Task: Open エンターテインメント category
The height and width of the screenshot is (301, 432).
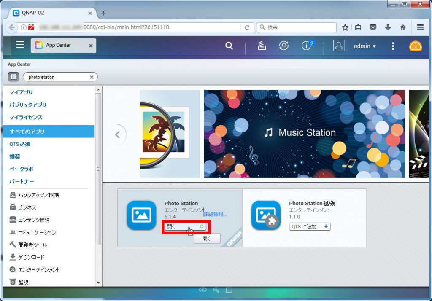Action: click(x=35, y=270)
